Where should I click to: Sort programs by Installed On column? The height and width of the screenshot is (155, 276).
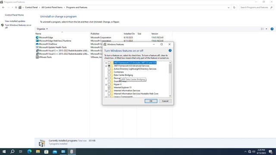pos(129,34)
